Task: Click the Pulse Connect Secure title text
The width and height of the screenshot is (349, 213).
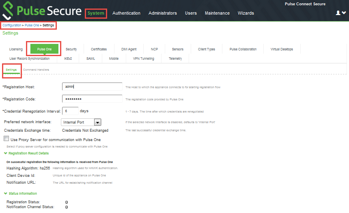Action: click(x=305, y=4)
